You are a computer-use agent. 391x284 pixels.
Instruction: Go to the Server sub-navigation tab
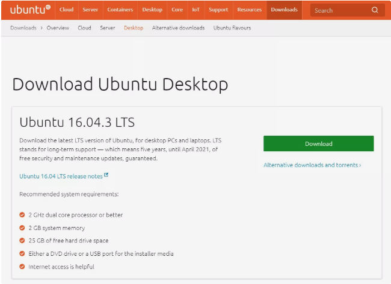[x=108, y=28]
